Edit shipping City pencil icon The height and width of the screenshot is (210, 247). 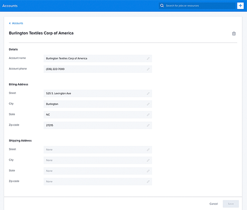click(148, 160)
